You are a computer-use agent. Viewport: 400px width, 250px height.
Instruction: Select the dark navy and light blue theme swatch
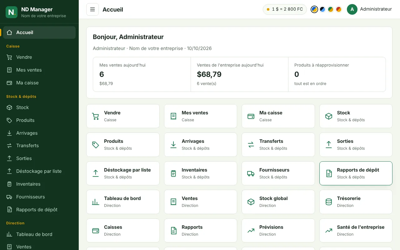click(x=322, y=9)
